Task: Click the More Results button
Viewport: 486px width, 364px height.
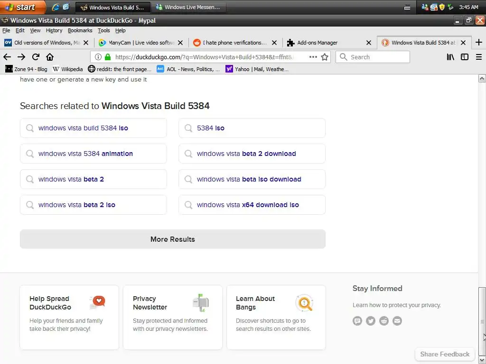Action: click(173, 239)
